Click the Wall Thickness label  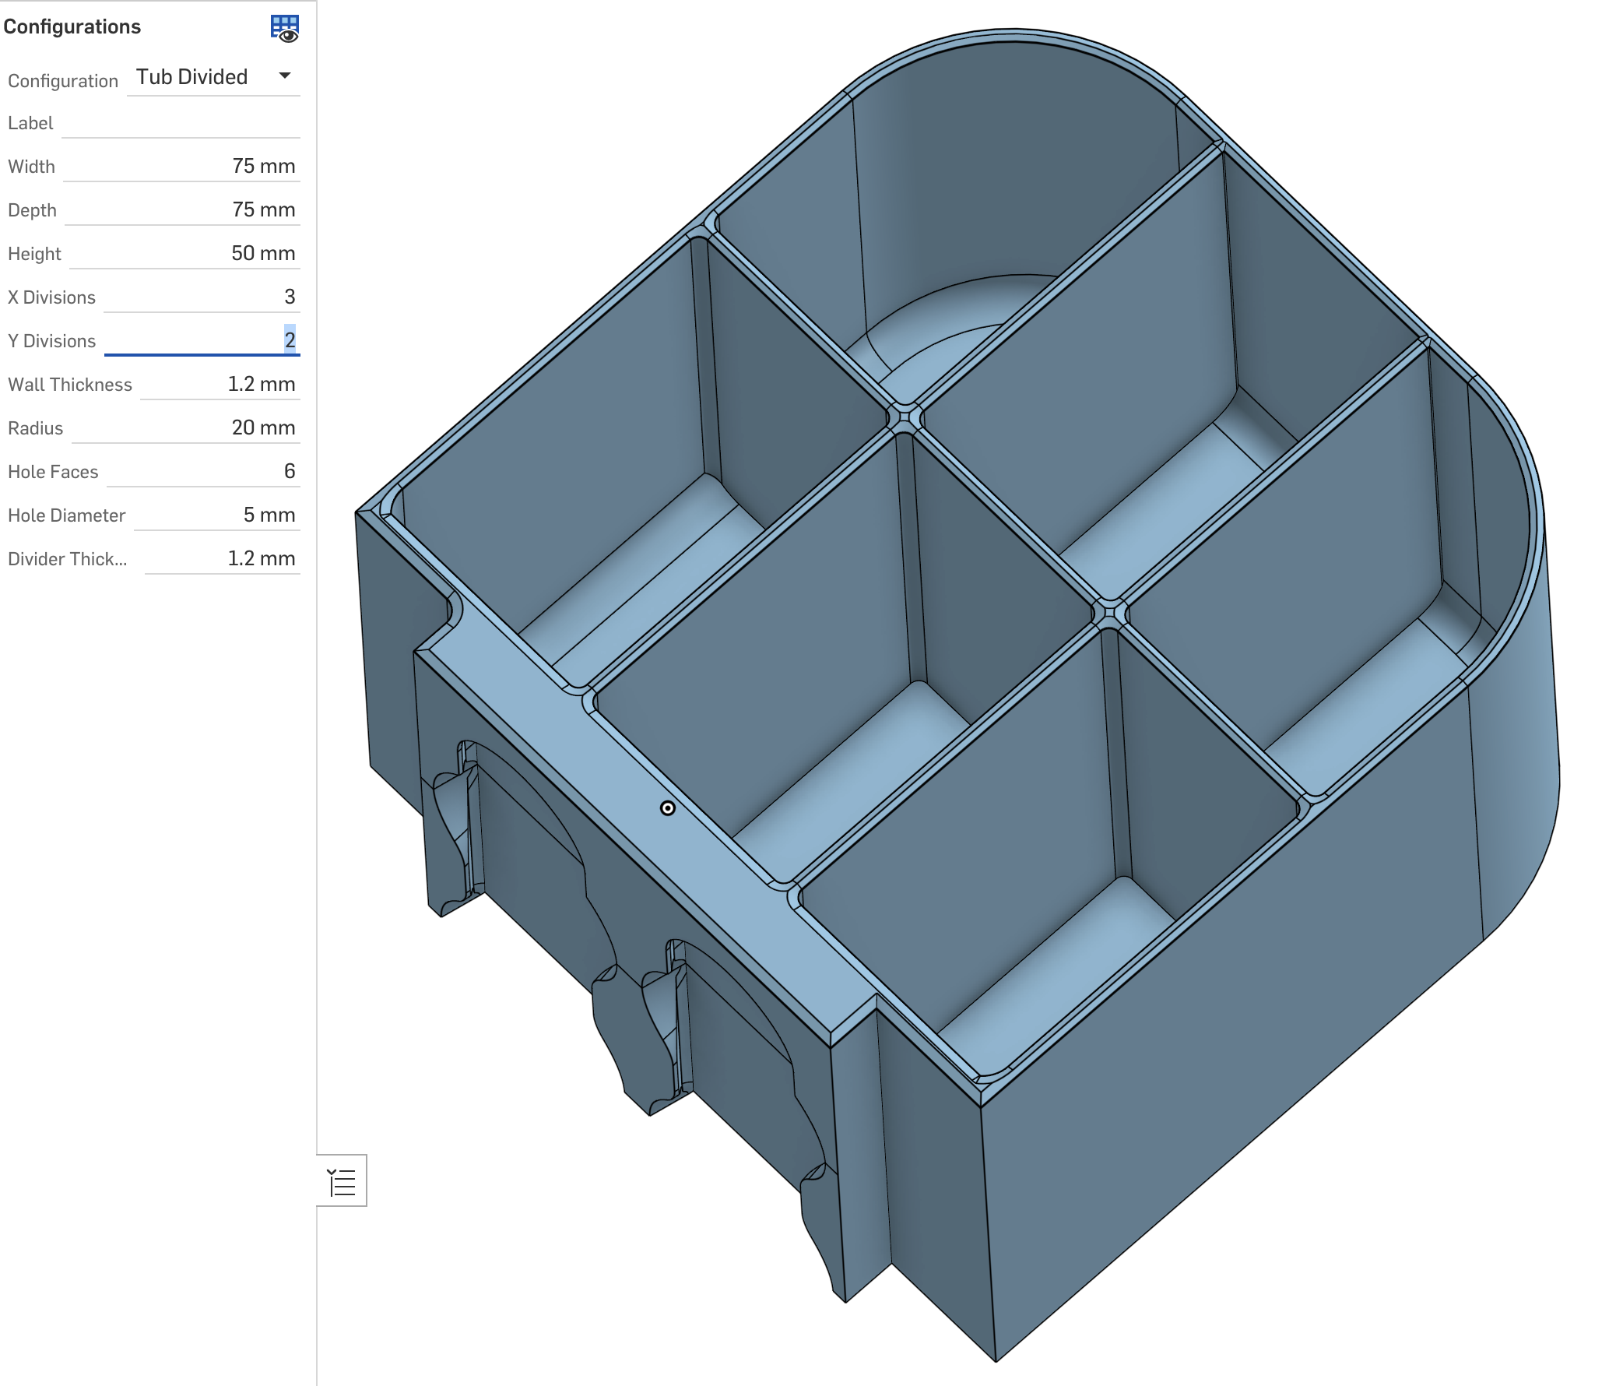(x=70, y=385)
